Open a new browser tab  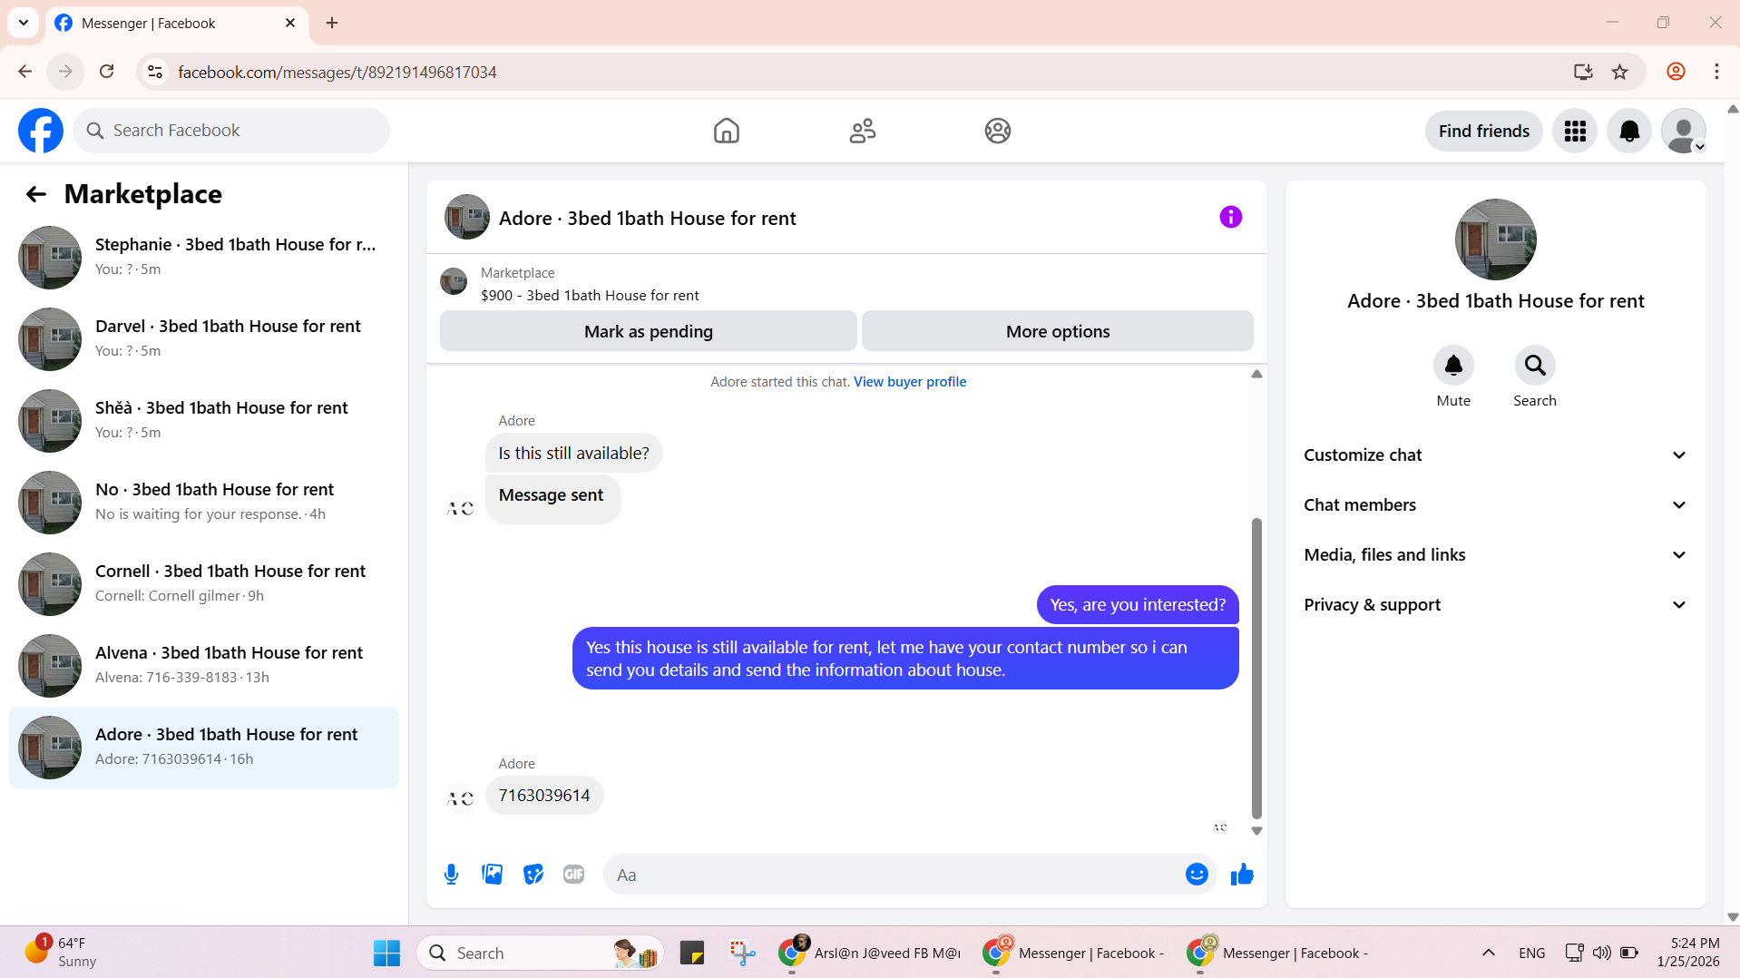[332, 23]
